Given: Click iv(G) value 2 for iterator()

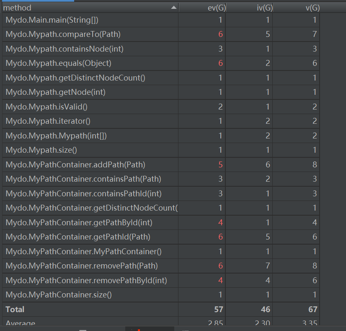Looking at the screenshot, I should 268,121.
